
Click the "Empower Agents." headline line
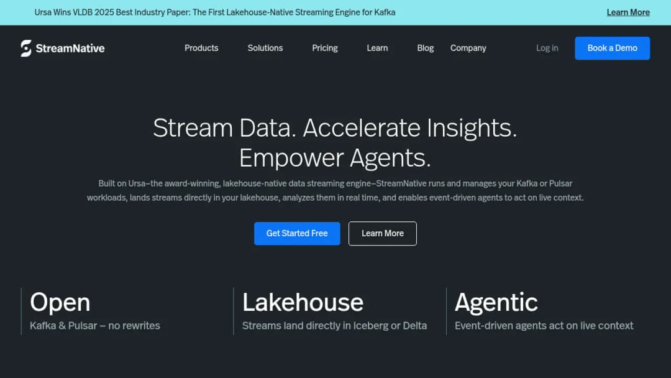[335, 158]
